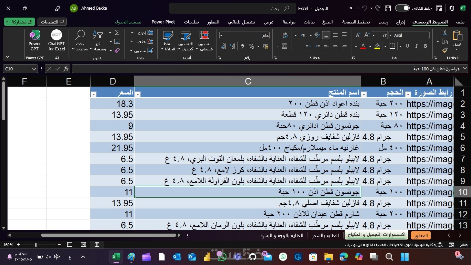This screenshot has width=471, height=265.
Task: Open filter dropdown for السعر column
Action: pyautogui.click(x=93, y=94)
